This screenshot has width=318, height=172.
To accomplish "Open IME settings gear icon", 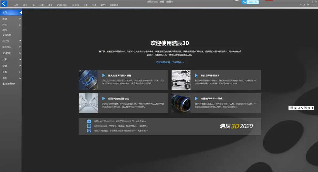I will click(309, 108).
